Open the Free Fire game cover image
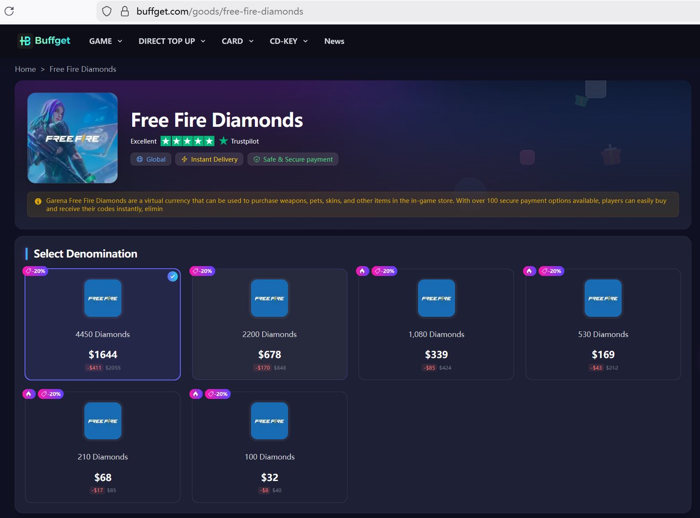This screenshot has height=518, width=700. tap(72, 138)
